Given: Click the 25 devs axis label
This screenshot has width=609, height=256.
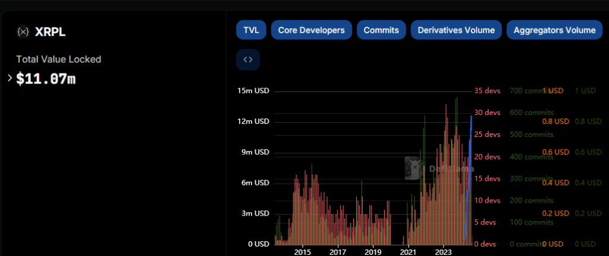Looking at the screenshot, I should point(487,135).
